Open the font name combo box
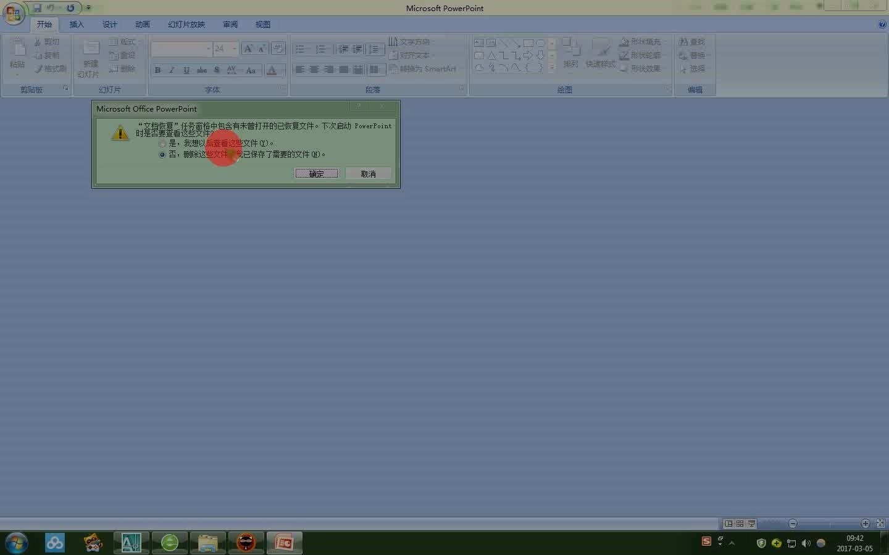Image resolution: width=889 pixels, height=555 pixels. (x=182, y=49)
